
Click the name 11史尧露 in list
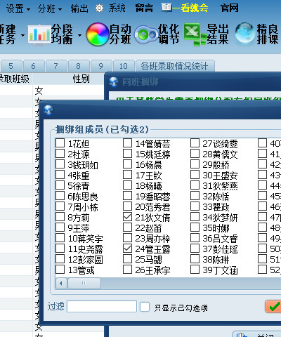[85, 249]
